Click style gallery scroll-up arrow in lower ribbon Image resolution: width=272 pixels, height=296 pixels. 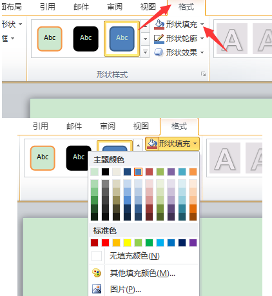138,146
